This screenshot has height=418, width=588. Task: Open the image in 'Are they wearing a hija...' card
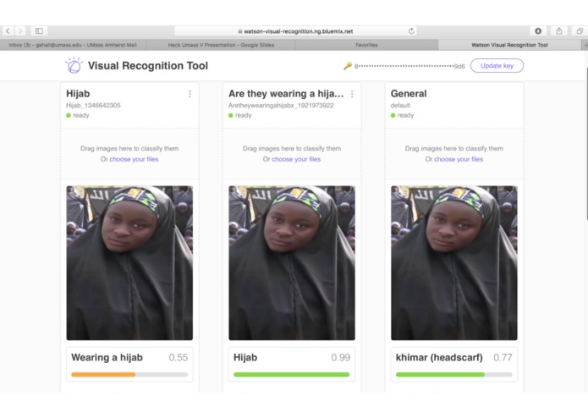(x=292, y=263)
